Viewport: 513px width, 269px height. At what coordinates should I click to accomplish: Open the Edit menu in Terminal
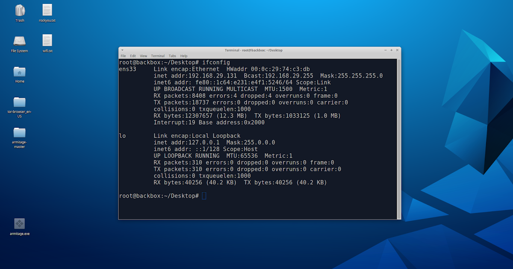pyautogui.click(x=133, y=56)
